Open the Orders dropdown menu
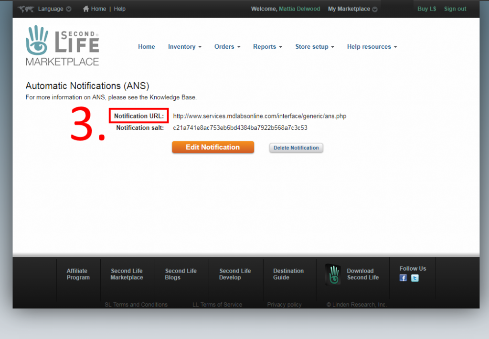 (x=227, y=47)
